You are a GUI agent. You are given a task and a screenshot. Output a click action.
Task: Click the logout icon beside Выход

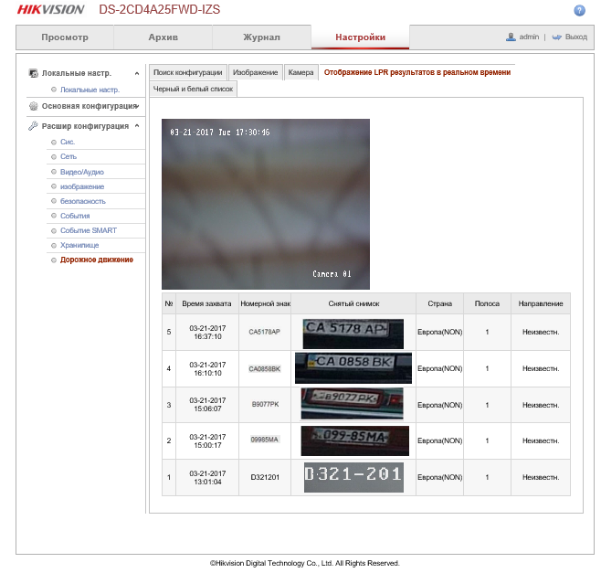pyautogui.click(x=556, y=37)
